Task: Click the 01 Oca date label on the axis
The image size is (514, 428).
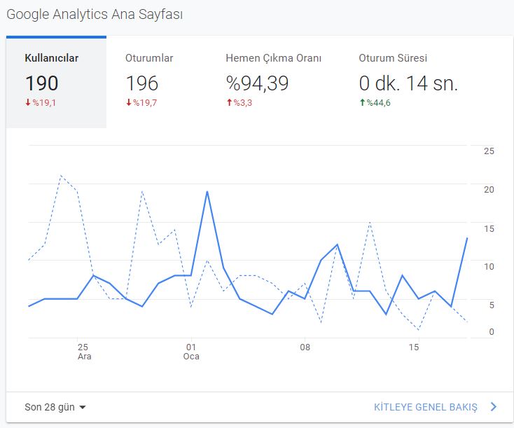Action: 191,352
